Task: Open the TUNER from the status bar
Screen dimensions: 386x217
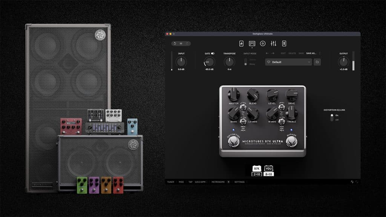Action: point(170,181)
